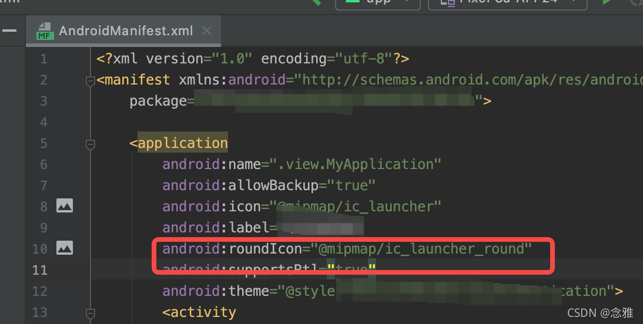Click line number 6 in gutter
643x324 pixels.
[x=43, y=164]
